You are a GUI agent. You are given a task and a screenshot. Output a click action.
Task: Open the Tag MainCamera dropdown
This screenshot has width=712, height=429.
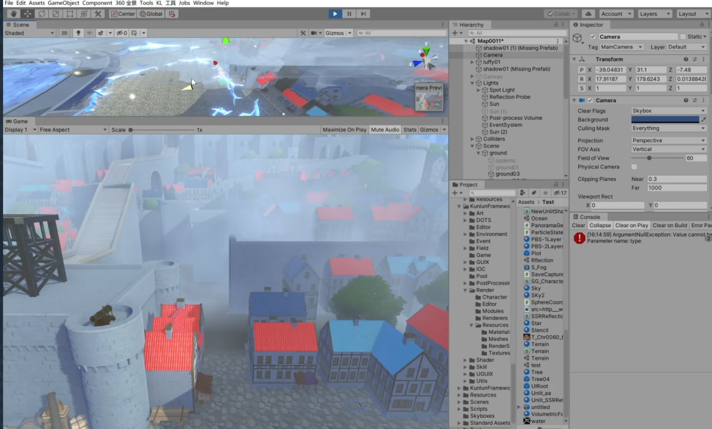[x=622, y=47]
